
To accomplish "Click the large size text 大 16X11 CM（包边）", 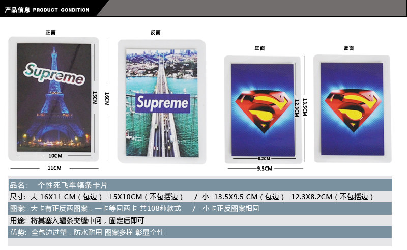I will click(67, 197).
